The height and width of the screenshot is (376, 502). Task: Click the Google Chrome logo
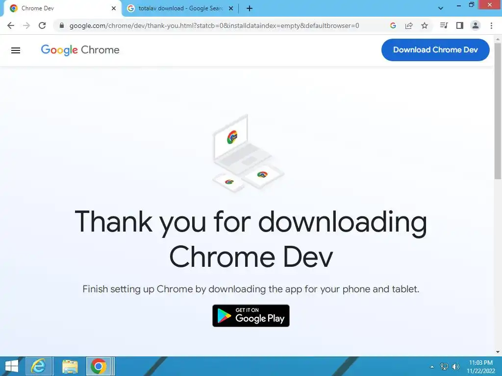(x=80, y=50)
